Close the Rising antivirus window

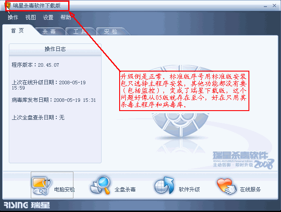(274, 6)
